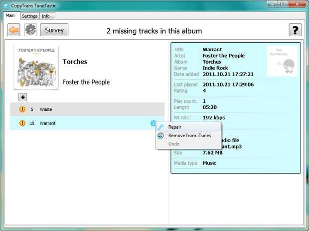
Task: Click warning icon beside Warrant track
Action: coord(22,123)
